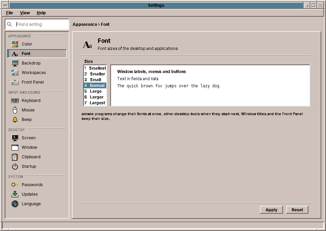Select size 4 Normal
This screenshot has height=231, width=326.
pyautogui.click(x=95, y=86)
